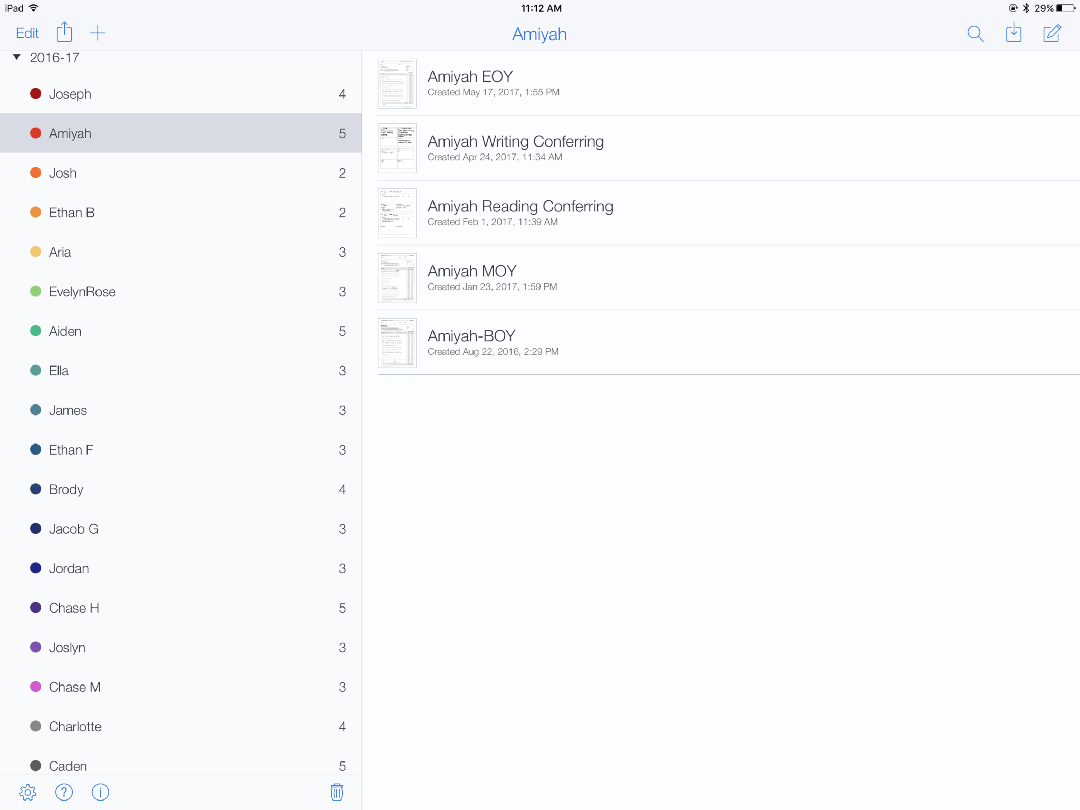The width and height of the screenshot is (1080, 810).
Task: Click the Amiyah MOY title
Action: click(x=472, y=271)
